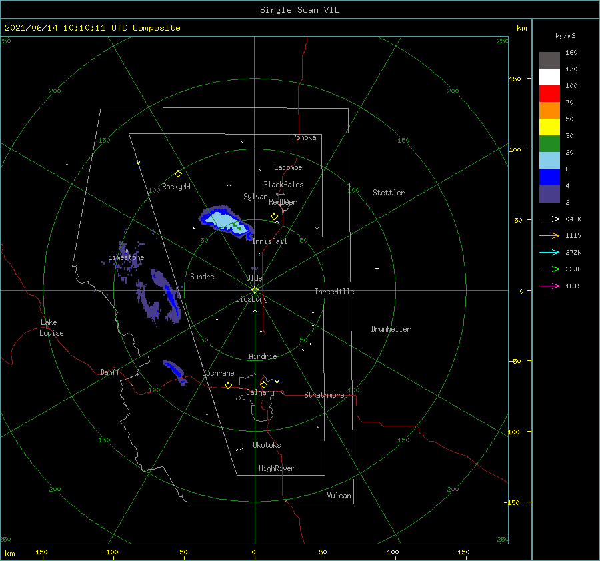Click the light blue storm cell near Innisfail
600x561 pixels.
coord(226,222)
